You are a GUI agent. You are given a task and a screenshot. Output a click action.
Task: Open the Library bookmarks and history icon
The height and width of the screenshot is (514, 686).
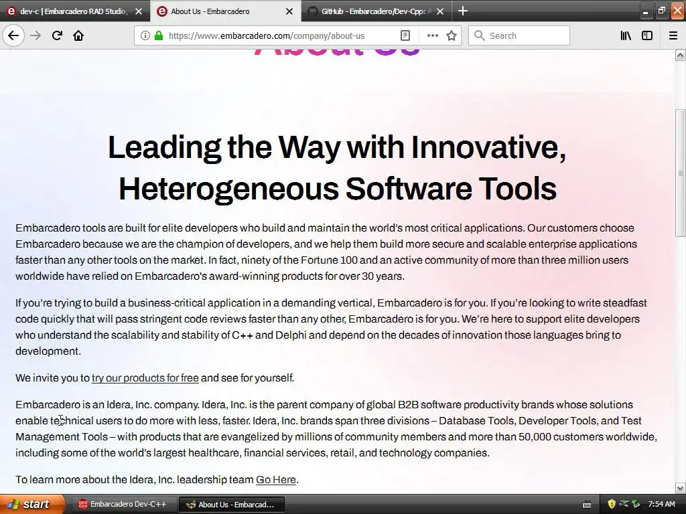[626, 35]
